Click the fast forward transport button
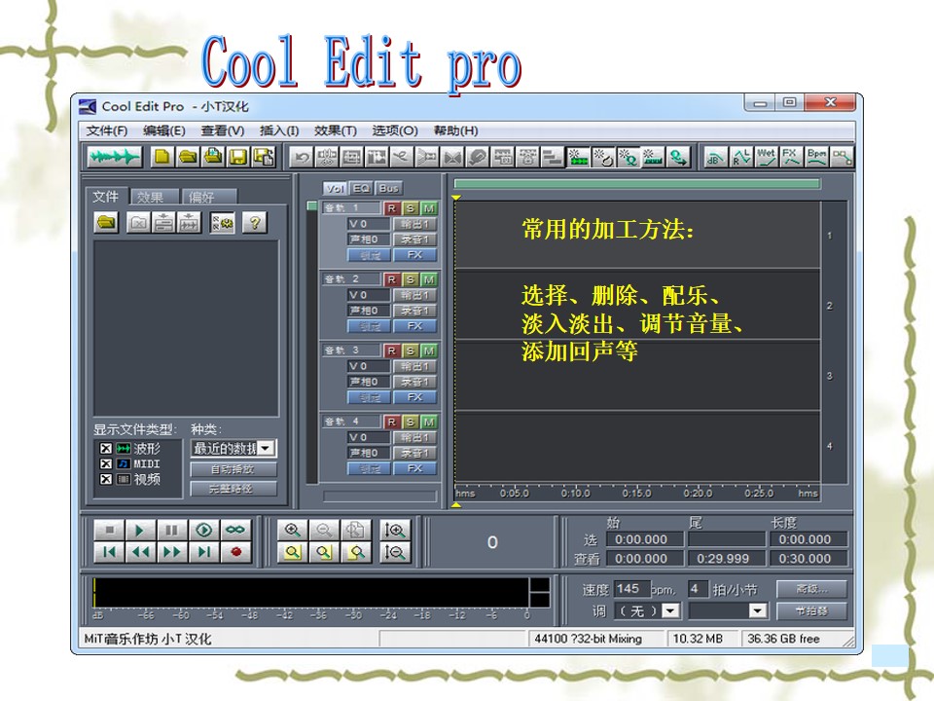The image size is (934, 701). (171, 552)
